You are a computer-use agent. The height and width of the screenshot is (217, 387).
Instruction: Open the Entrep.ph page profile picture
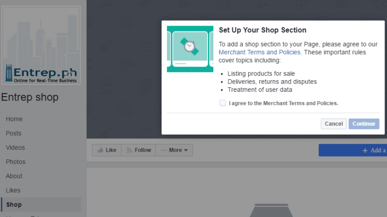pos(41,45)
